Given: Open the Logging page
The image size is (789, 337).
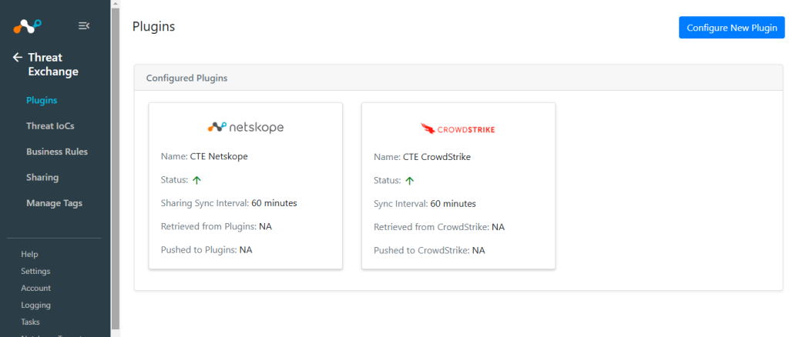Looking at the screenshot, I should 35,305.
